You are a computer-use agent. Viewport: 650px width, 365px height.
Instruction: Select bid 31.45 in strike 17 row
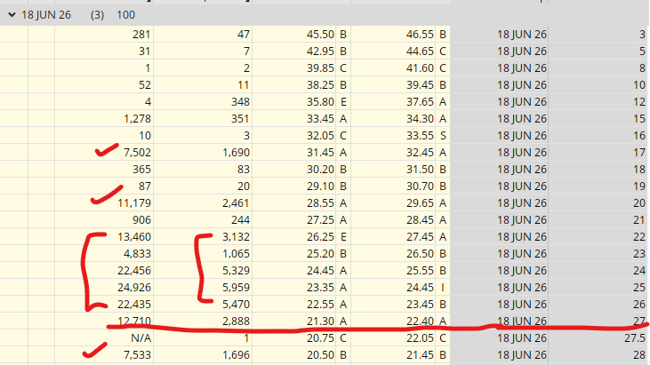point(320,153)
